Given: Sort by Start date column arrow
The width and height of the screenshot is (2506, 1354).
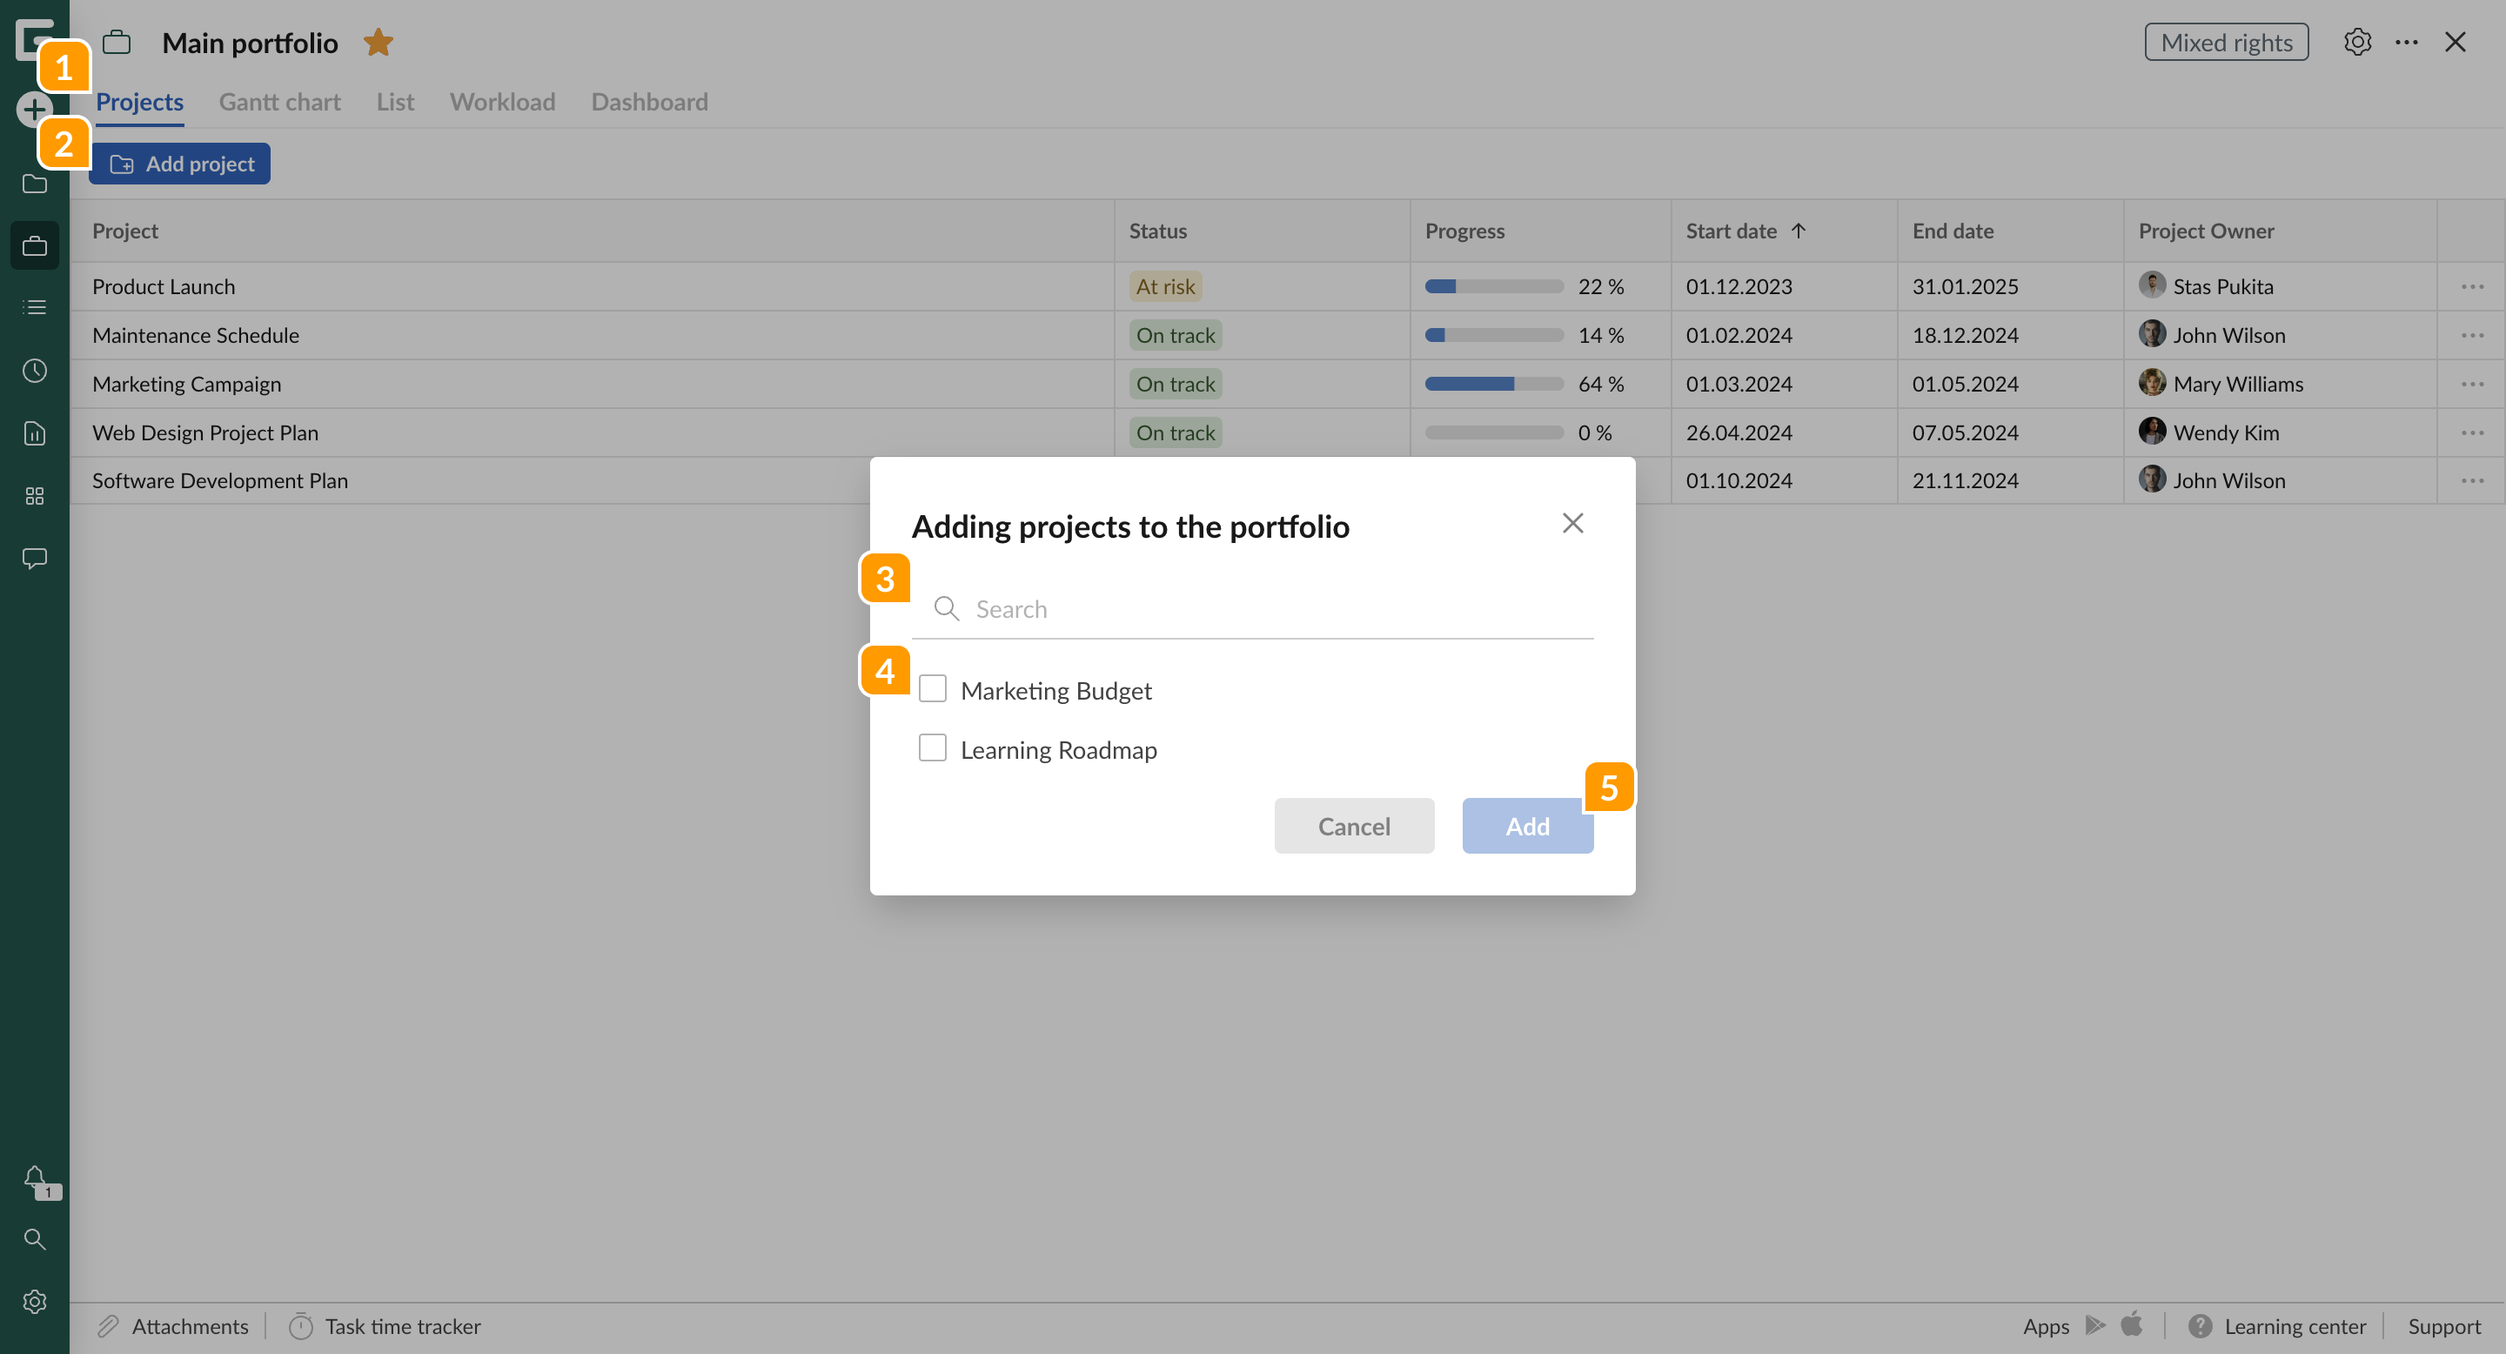Looking at the screenshot, I should 1798,231.
